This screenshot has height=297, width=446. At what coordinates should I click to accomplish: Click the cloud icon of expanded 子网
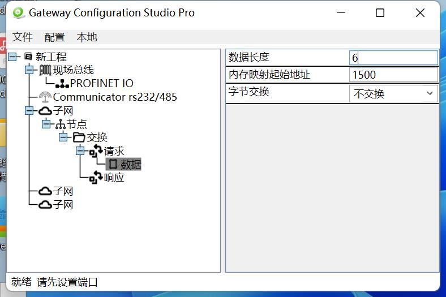click(x=45, y=111)
